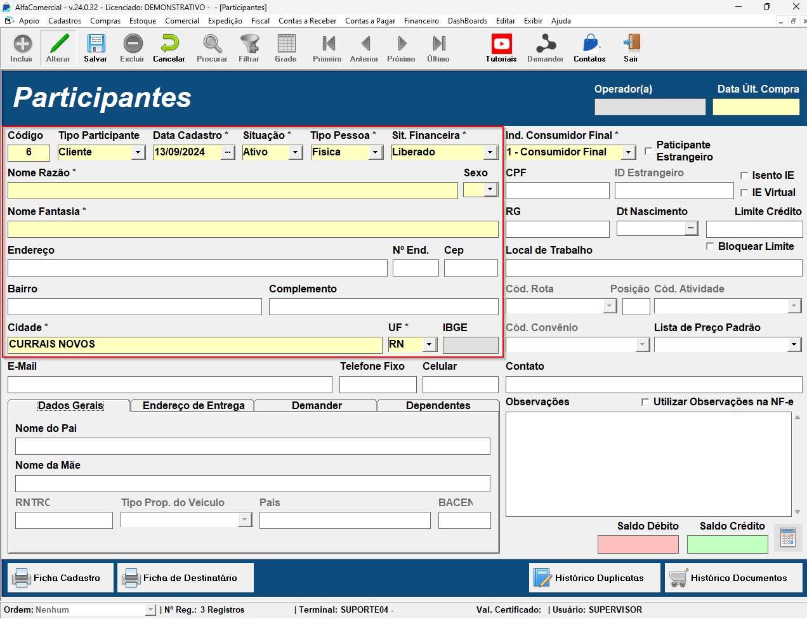Expand the Tipo Participante dropdown
The height and width of the screenshot is (619, 807).
pos(138,152)
